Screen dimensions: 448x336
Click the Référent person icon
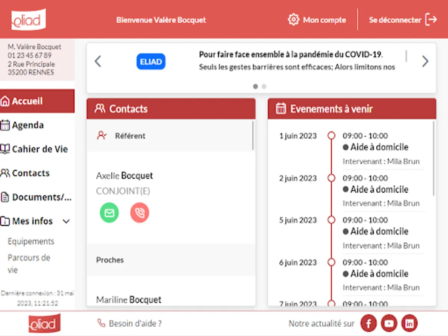click(x=102, y=136)
